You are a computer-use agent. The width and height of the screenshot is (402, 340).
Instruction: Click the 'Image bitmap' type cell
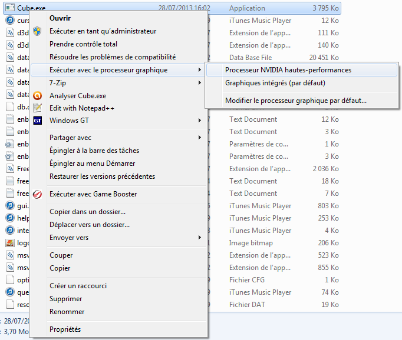(x=251, y=243)
